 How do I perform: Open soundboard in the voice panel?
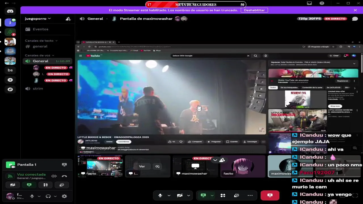[62, 185]
